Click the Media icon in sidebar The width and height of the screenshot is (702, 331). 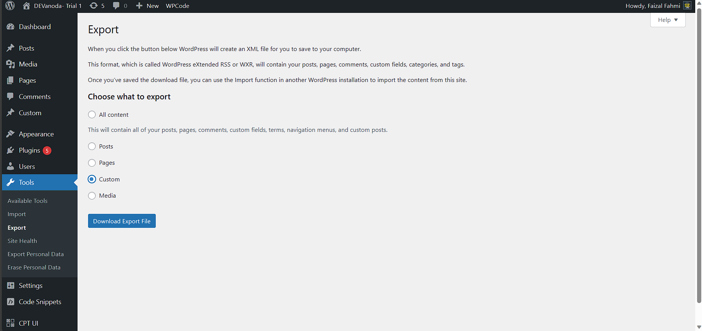(x=11, y=64)
